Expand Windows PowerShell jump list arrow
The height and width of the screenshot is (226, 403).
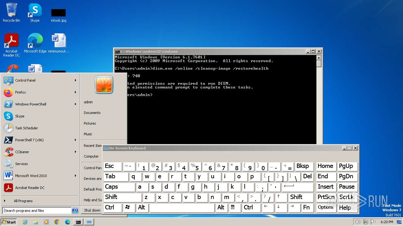76,104
